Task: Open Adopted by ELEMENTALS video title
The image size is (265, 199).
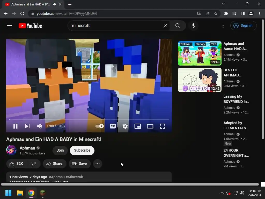Action: (x=236, y=125)
